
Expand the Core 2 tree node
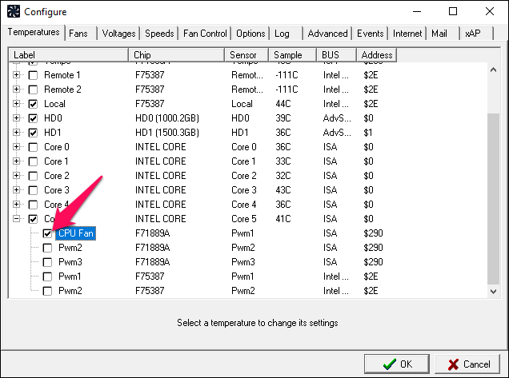click(x=16, y=176)
